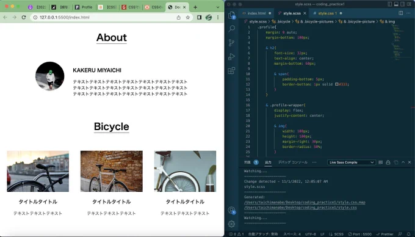
Task: Open the Source Control view
Action: click(x=231, y=43)
